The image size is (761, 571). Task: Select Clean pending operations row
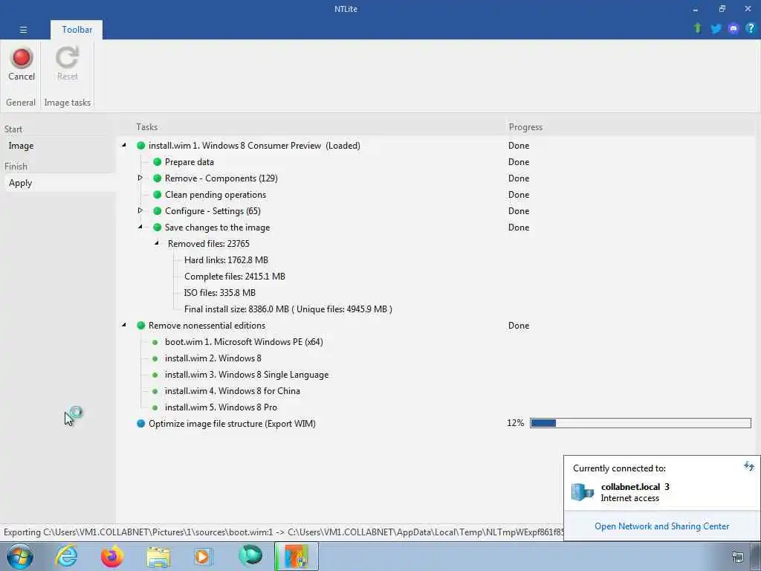tap(216, 195)
